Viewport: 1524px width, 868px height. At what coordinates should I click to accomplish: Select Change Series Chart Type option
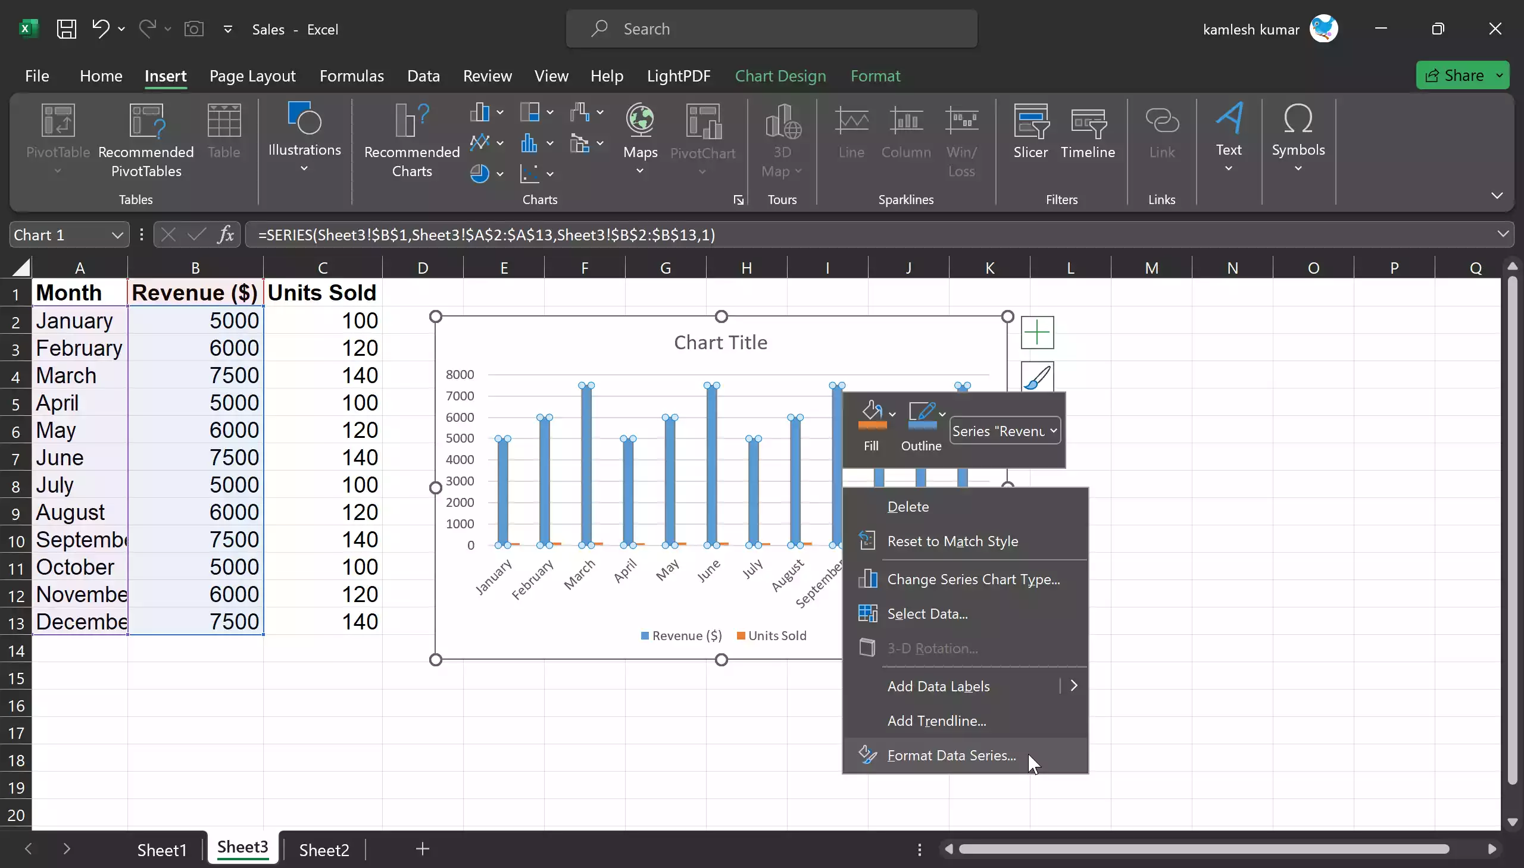pos(973,579)
